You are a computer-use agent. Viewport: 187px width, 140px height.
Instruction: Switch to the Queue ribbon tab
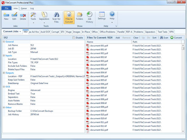point(24,8)
